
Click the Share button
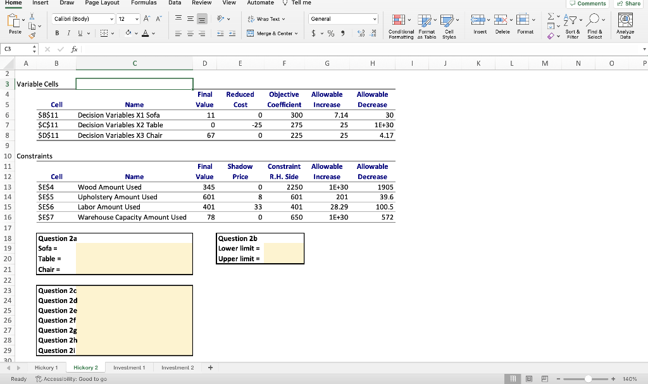coord(629,3)
